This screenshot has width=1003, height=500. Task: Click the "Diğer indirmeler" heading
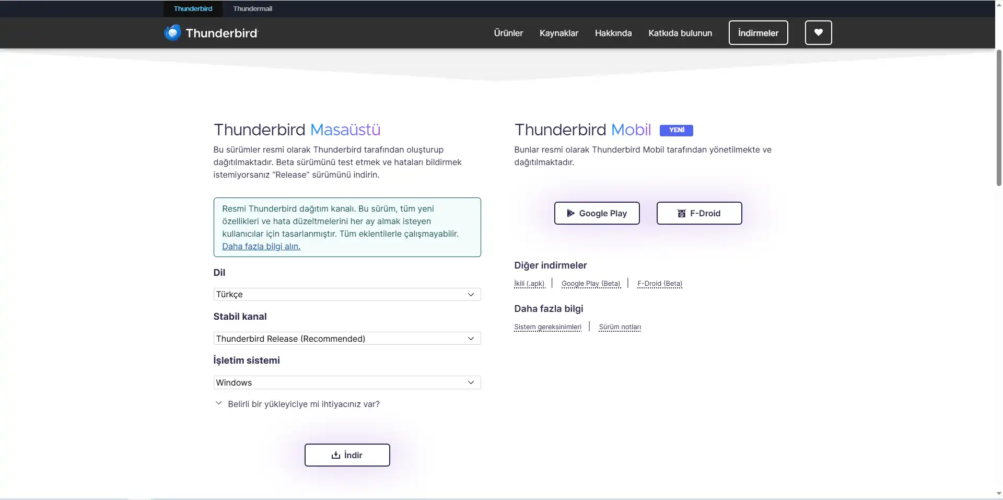click(551, 265)
